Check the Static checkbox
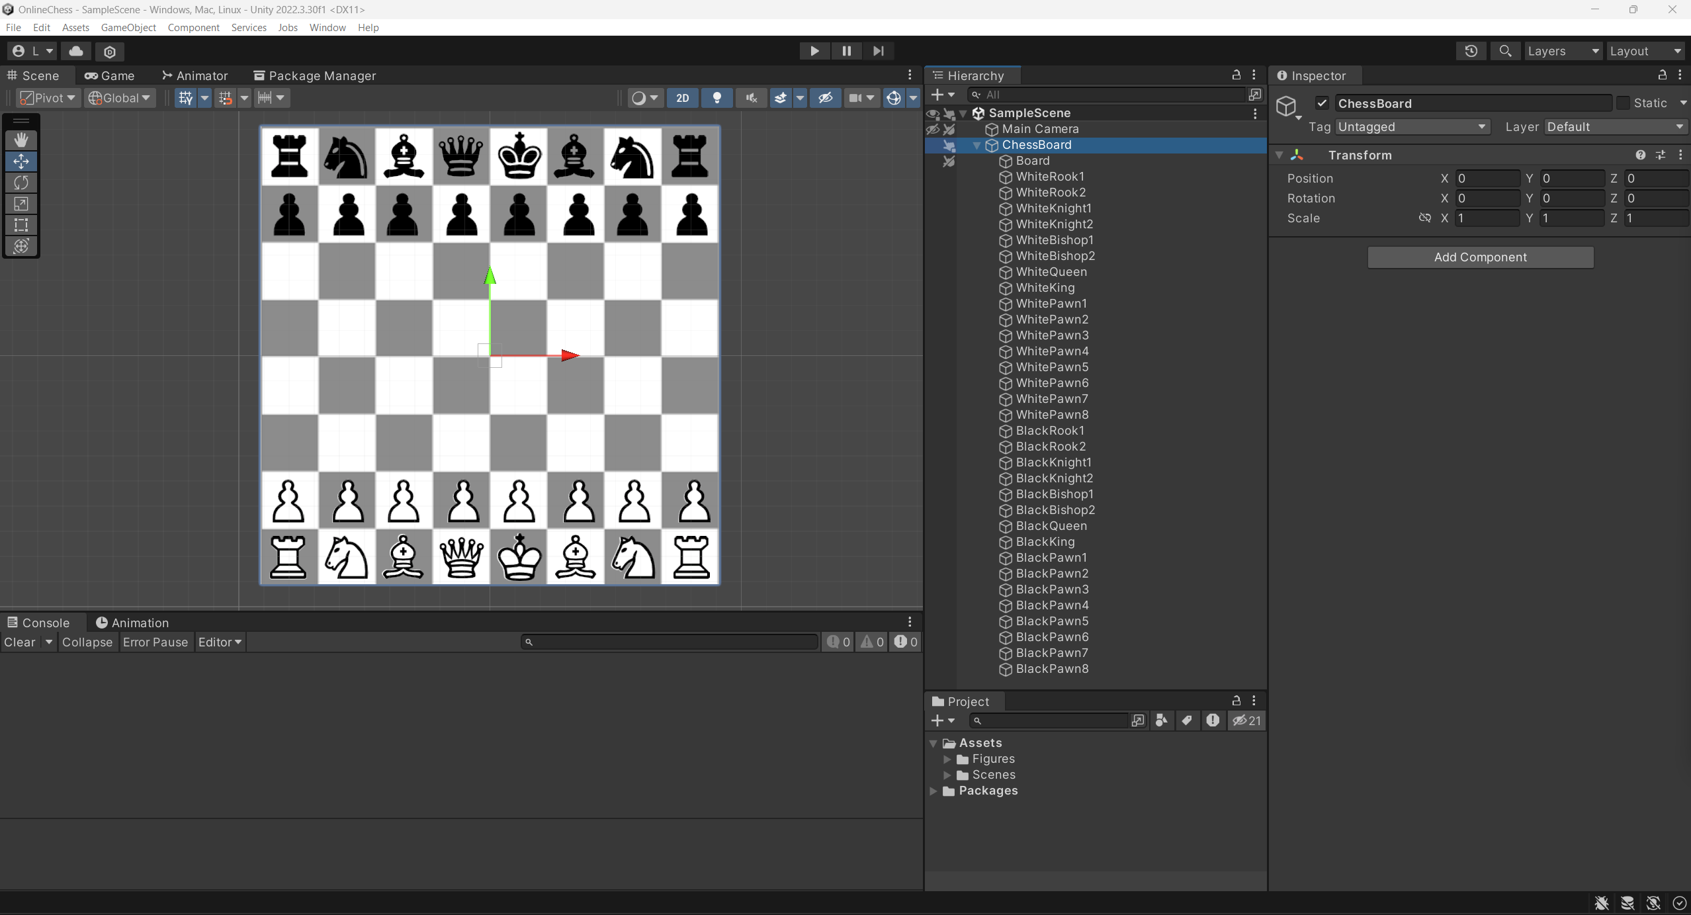Image resolution: width=1691 pixels, height=915 pixels. [1623, 103]
